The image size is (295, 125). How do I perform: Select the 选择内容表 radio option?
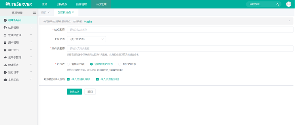(68, 64)
